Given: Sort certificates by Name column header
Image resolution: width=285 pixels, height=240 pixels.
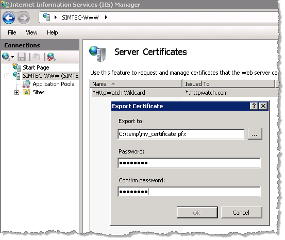Looking at the screenshot, I should [x=136, y=84].
